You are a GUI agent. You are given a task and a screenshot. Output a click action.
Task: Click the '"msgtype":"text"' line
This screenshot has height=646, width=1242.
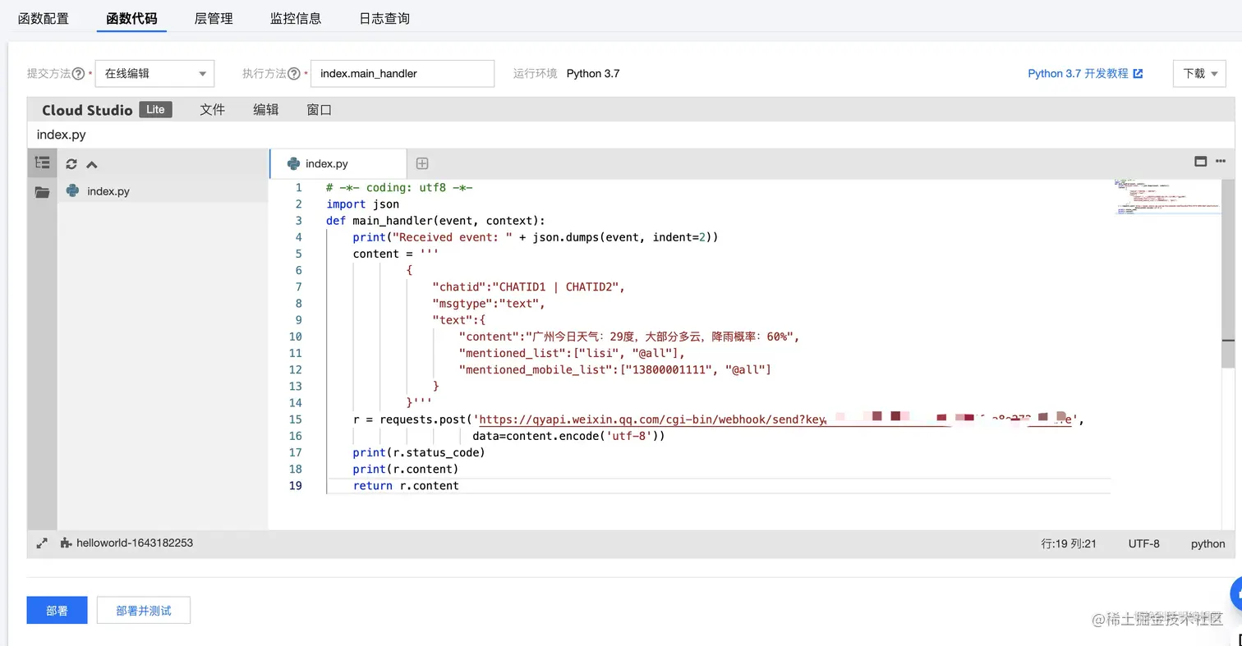tap(489, 304)
